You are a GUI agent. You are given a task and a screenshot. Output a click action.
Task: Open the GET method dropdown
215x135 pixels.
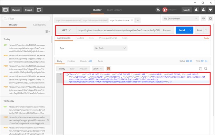(67, 30)
